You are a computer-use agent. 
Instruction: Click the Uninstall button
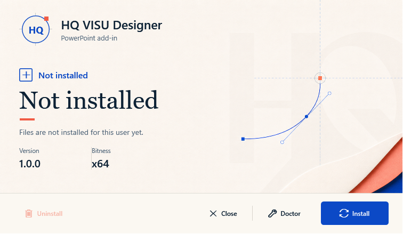click(44, 213)
